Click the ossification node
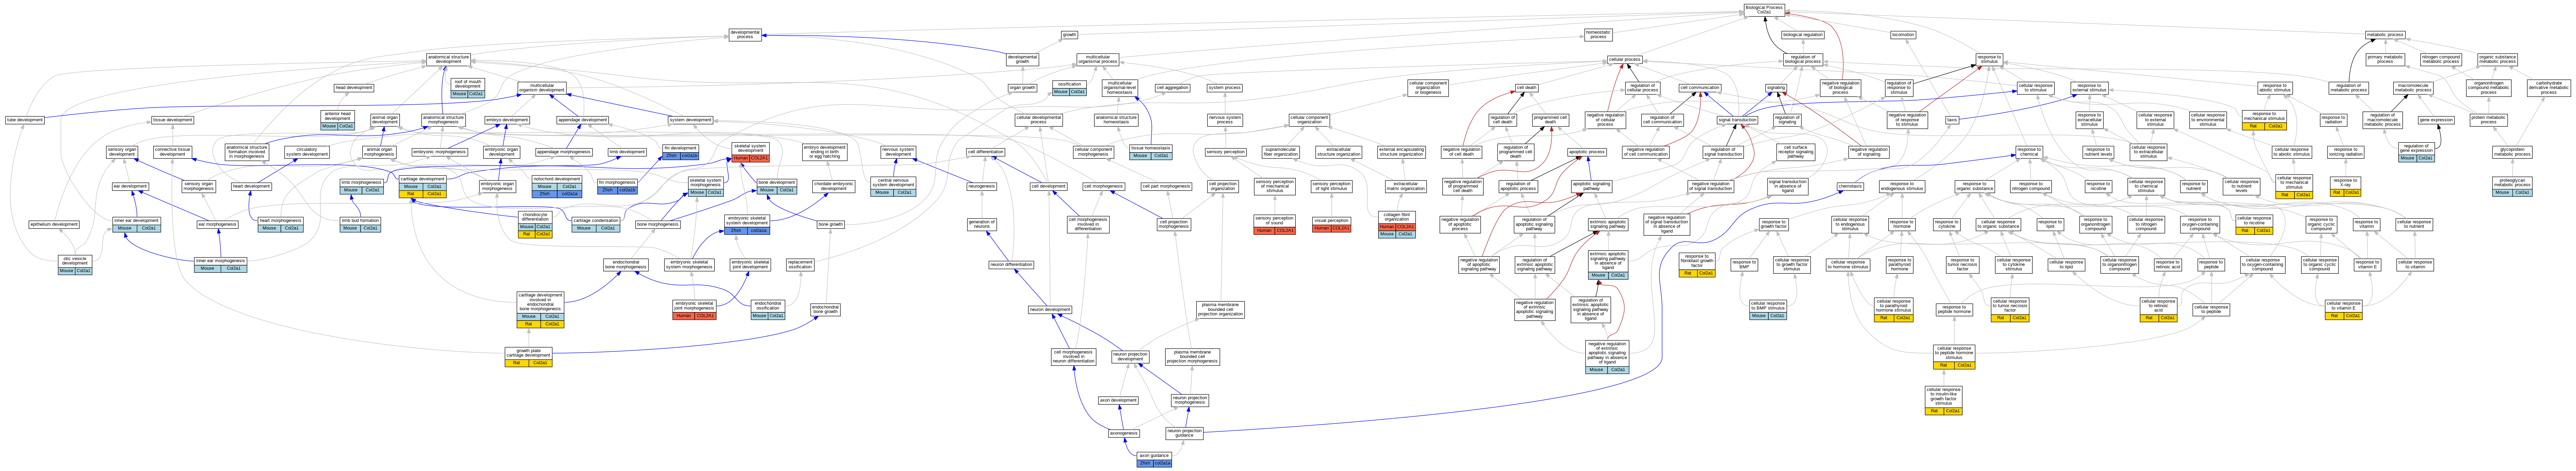The width and height of the screenshot is (2576, 471). 1069,88
